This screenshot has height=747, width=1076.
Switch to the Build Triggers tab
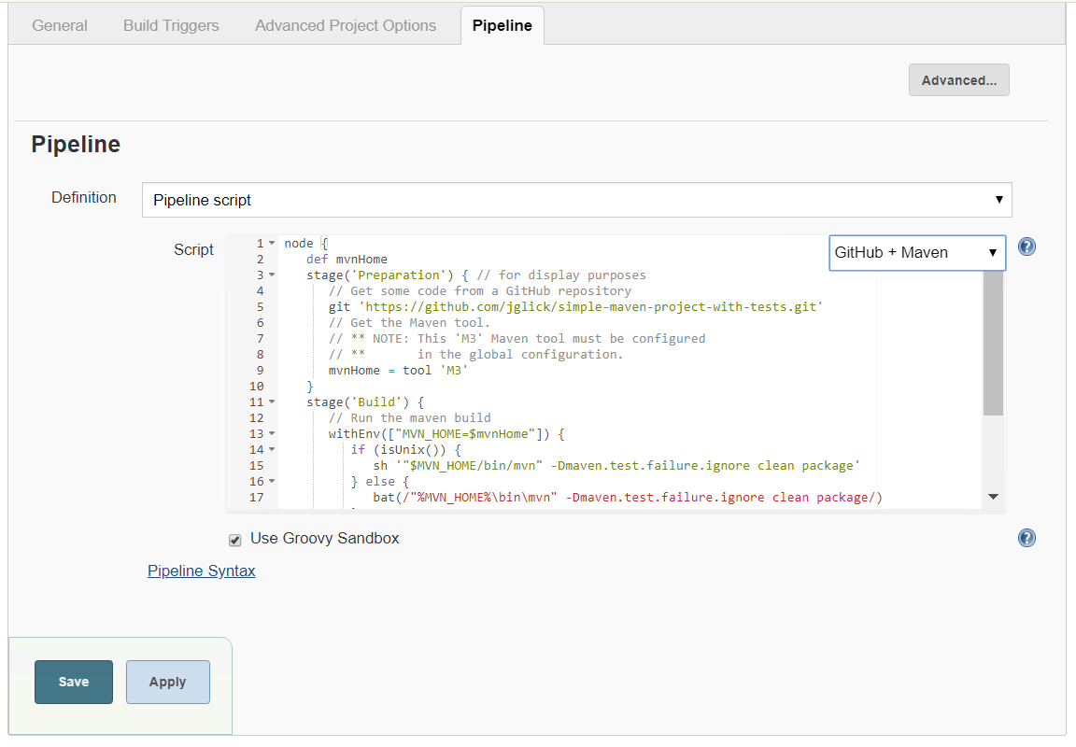tap(171, 26)
